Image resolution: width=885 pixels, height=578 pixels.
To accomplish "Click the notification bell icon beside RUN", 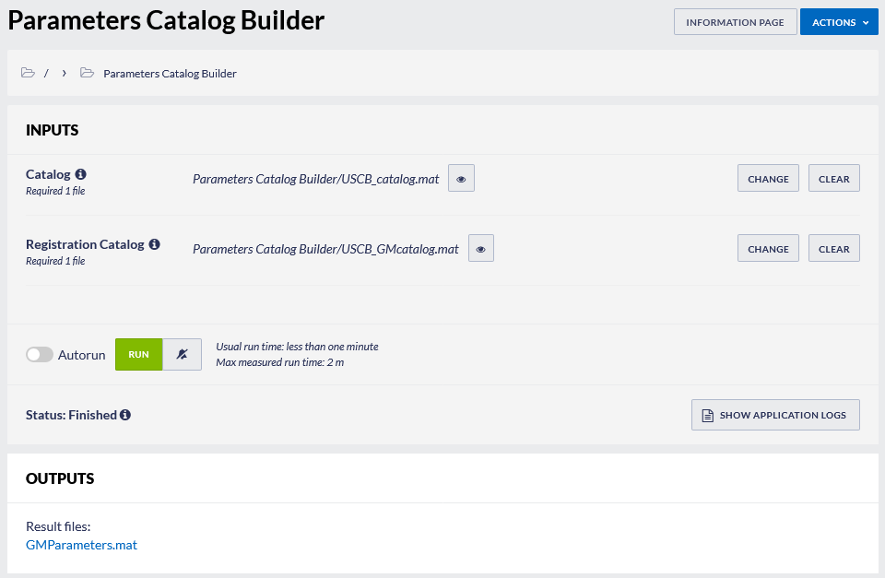I will coord(182,355).
